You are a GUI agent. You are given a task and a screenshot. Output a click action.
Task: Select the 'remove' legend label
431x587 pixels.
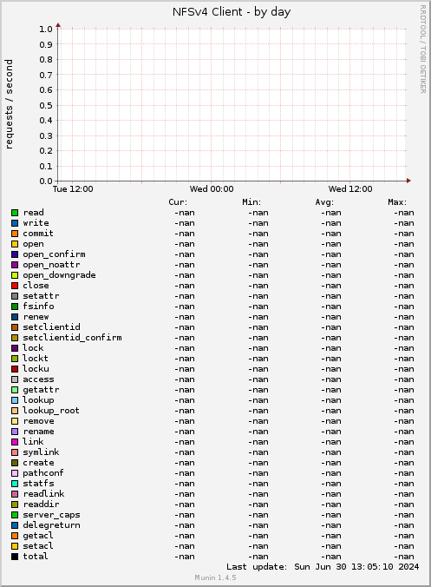coord(38,421)
